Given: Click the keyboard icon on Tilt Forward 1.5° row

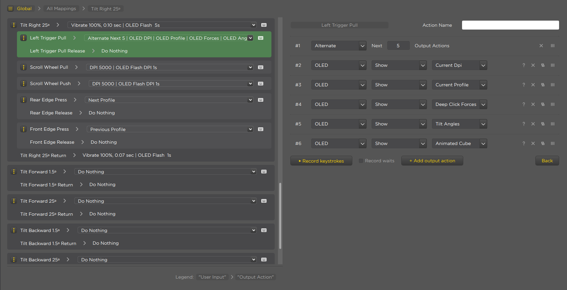Looking at the screenshot, I should [264, 172].
